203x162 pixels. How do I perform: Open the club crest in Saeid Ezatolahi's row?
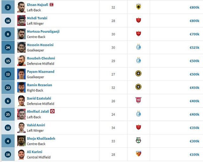click(x=138, y=100)
